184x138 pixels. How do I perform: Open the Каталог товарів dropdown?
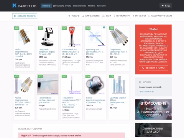(25, 16)
